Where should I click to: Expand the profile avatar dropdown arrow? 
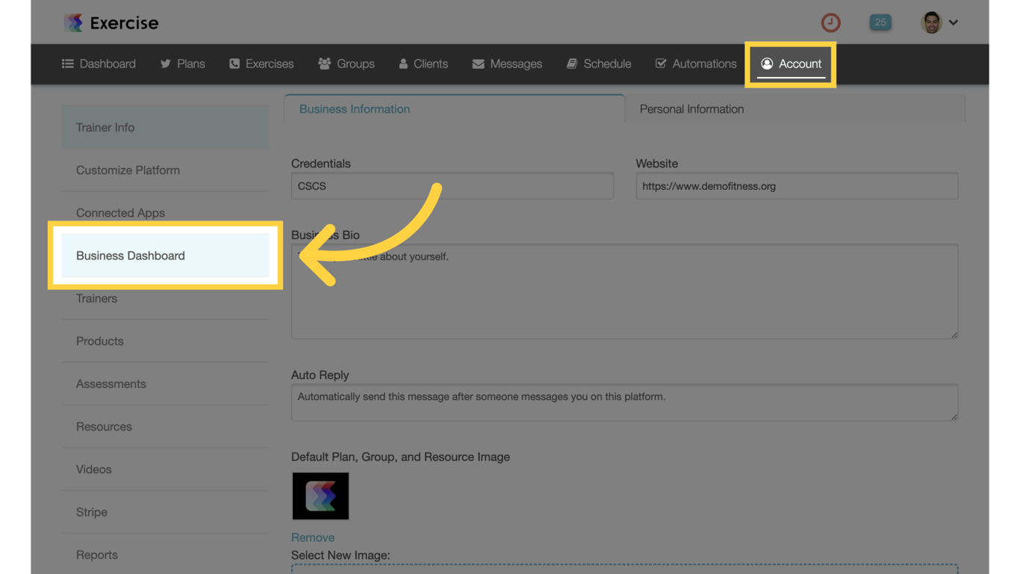[x=954, y=22]
